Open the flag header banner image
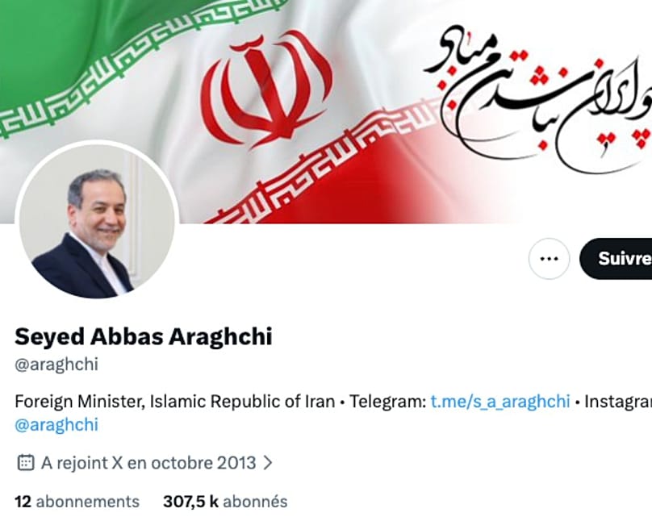Screen dimensions: 652x521 tap(326, 111)
